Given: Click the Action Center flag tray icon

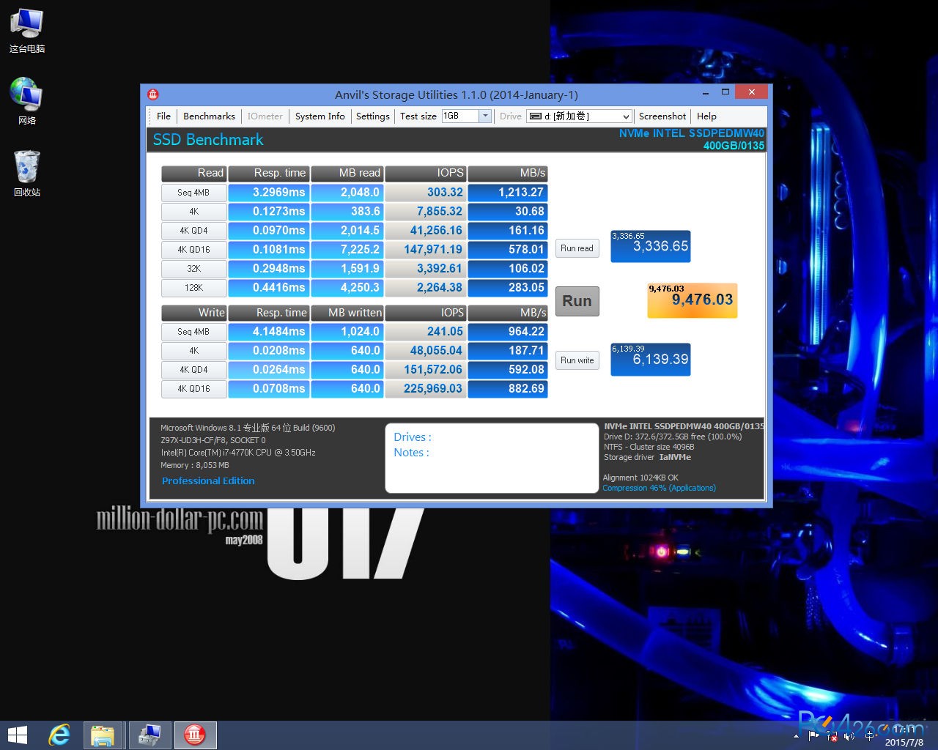Looking at the screenshot, I should pyautogui.click(x=813, y=736).
